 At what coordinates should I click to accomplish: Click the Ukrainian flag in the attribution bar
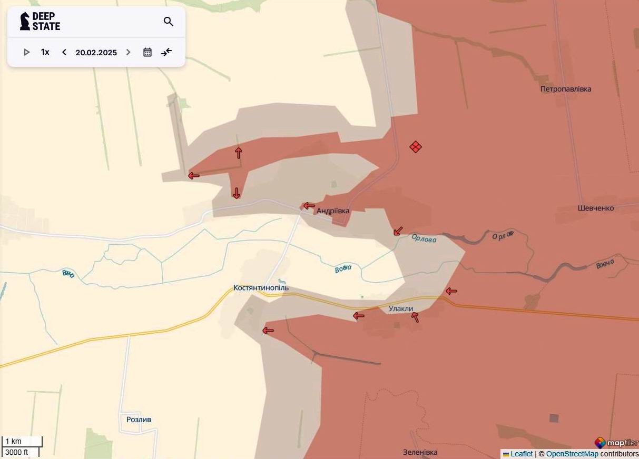click(x=506, y=453)
